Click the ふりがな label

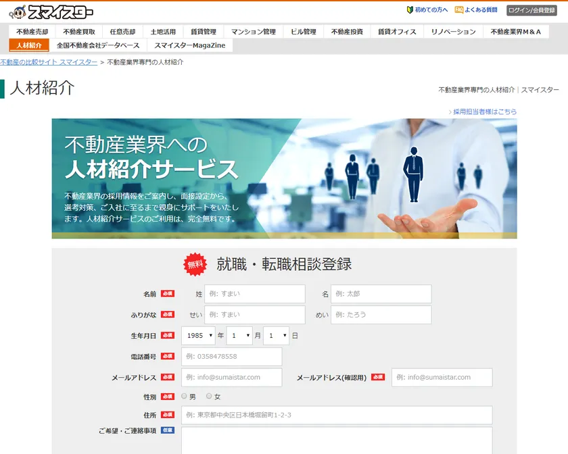click(143, 315)
